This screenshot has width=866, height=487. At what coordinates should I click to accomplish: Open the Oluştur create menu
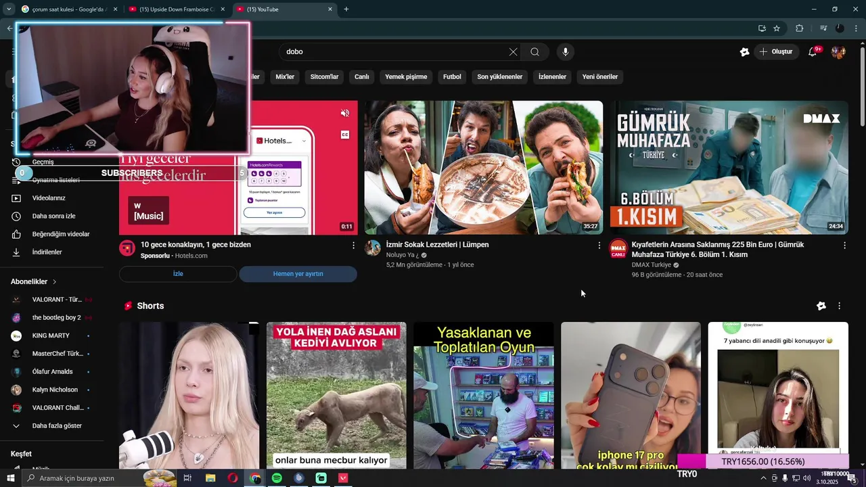(777, 51)
